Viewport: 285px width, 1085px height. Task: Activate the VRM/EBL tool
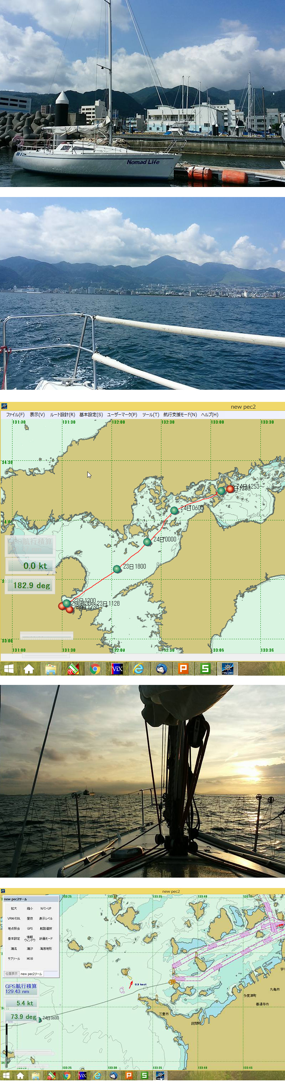point(14,919)
